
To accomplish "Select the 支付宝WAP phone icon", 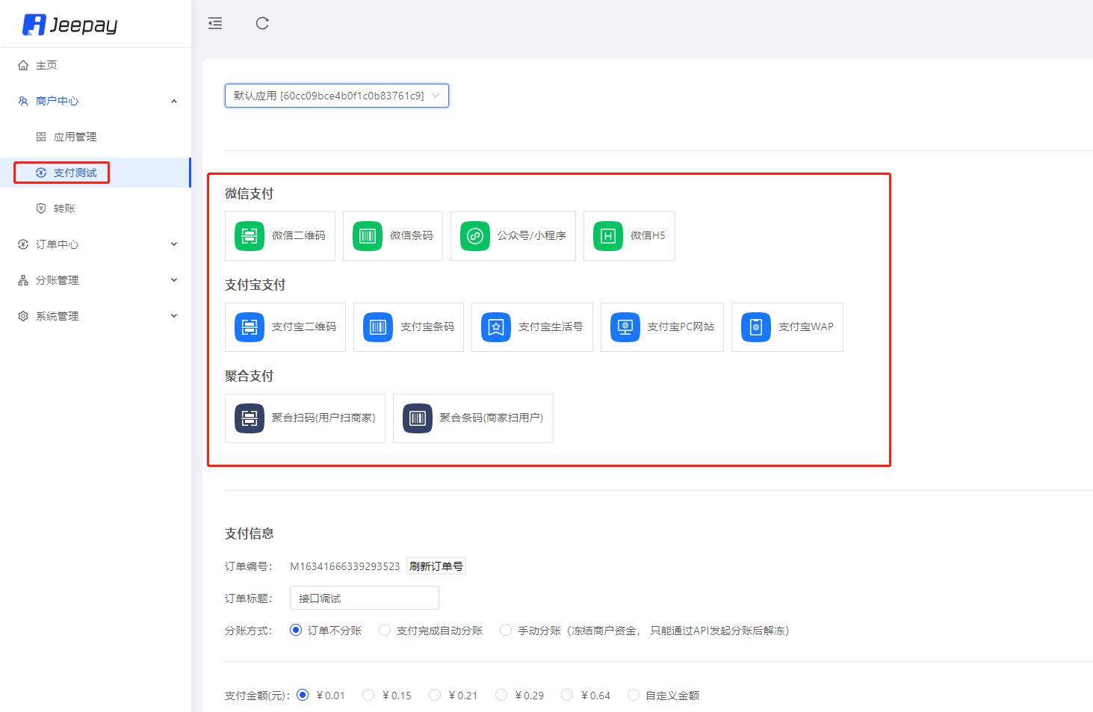I will click(x=756, y=327).
